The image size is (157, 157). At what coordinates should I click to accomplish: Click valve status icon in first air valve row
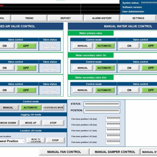(50, 46)
